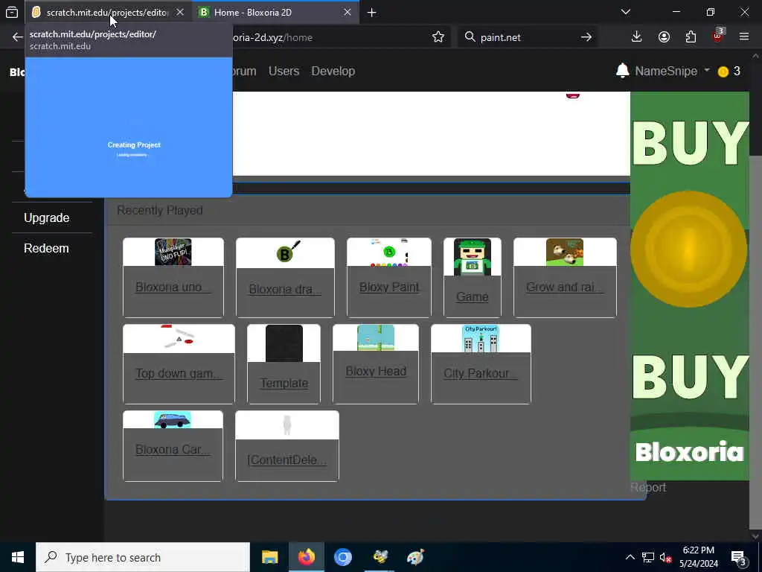The height and width of the screenshot is (572, 762).
Task: Open a new browser tab
Action: (x=372, y=13)
